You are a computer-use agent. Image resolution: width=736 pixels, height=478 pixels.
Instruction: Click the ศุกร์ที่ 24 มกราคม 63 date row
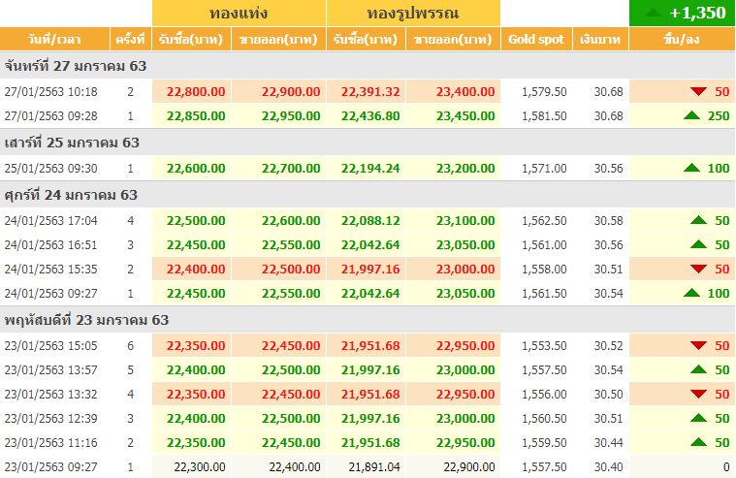(368, 194)
